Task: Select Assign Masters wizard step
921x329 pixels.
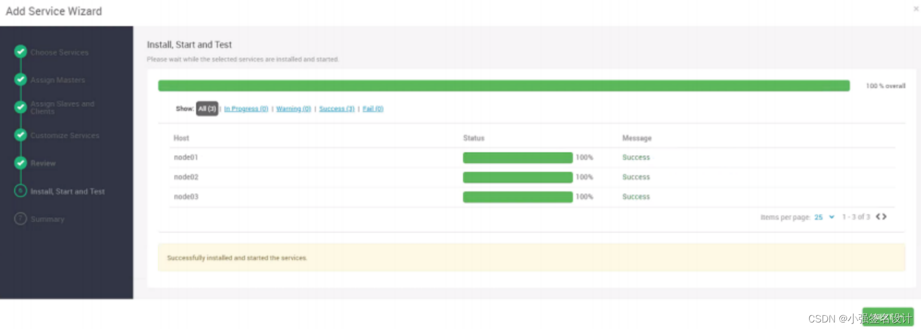Action: [58, 80]
